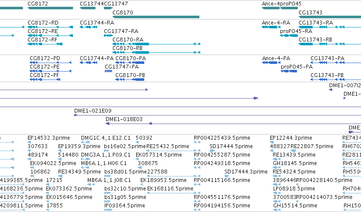
Task: Click the DME1-018E03 clone label
Action: click(124, 119)
